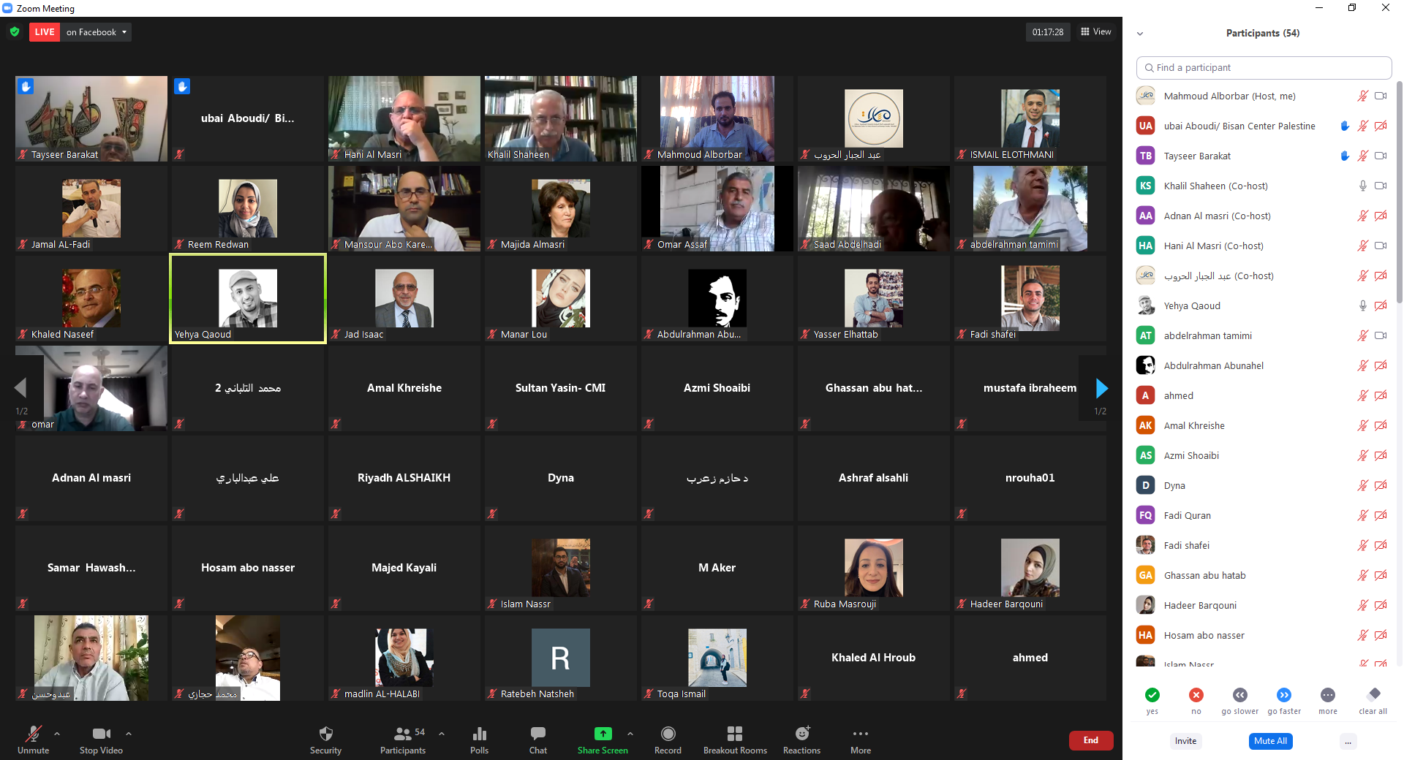This screenshot has height=760, width=1404.
Task: Open the More options menu in toolbar
Action: coord(861,734)
